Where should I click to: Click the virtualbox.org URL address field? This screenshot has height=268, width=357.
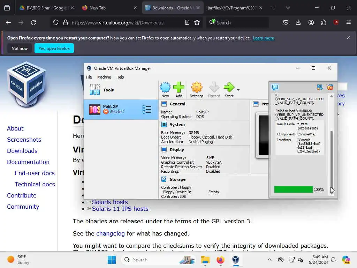tap(117, 23)
